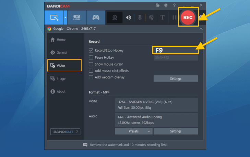Toggle the microphone icon
This screenshot has height=157, width=250.
tap(140, 17)
